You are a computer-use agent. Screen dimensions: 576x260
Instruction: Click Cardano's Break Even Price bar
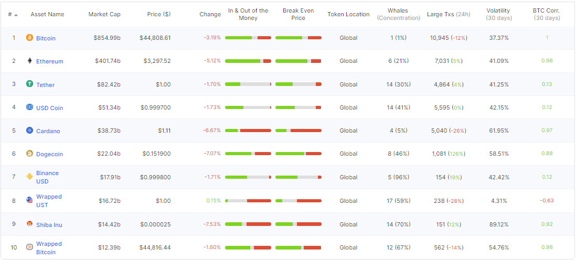coord(298,131)
